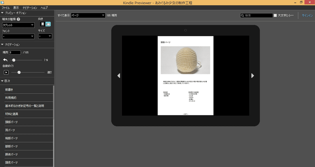Toggle 大文字と小文字 checkbox
This screenshot has width=315, height=167.
(275, 15)
